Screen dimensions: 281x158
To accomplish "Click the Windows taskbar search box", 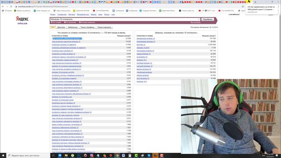I will pos(29,155).
